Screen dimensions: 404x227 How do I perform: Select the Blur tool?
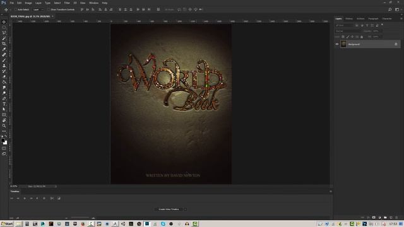[4, 88]
